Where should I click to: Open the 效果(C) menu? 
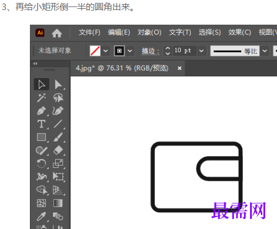239,32
